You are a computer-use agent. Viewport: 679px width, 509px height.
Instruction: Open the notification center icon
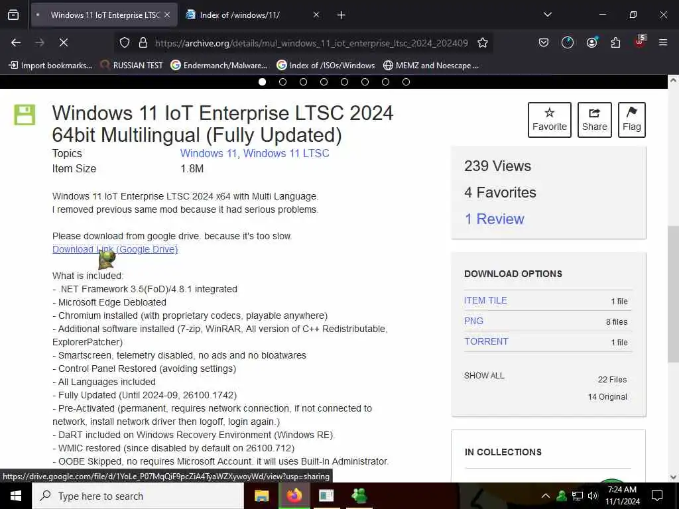coord(657,496)
